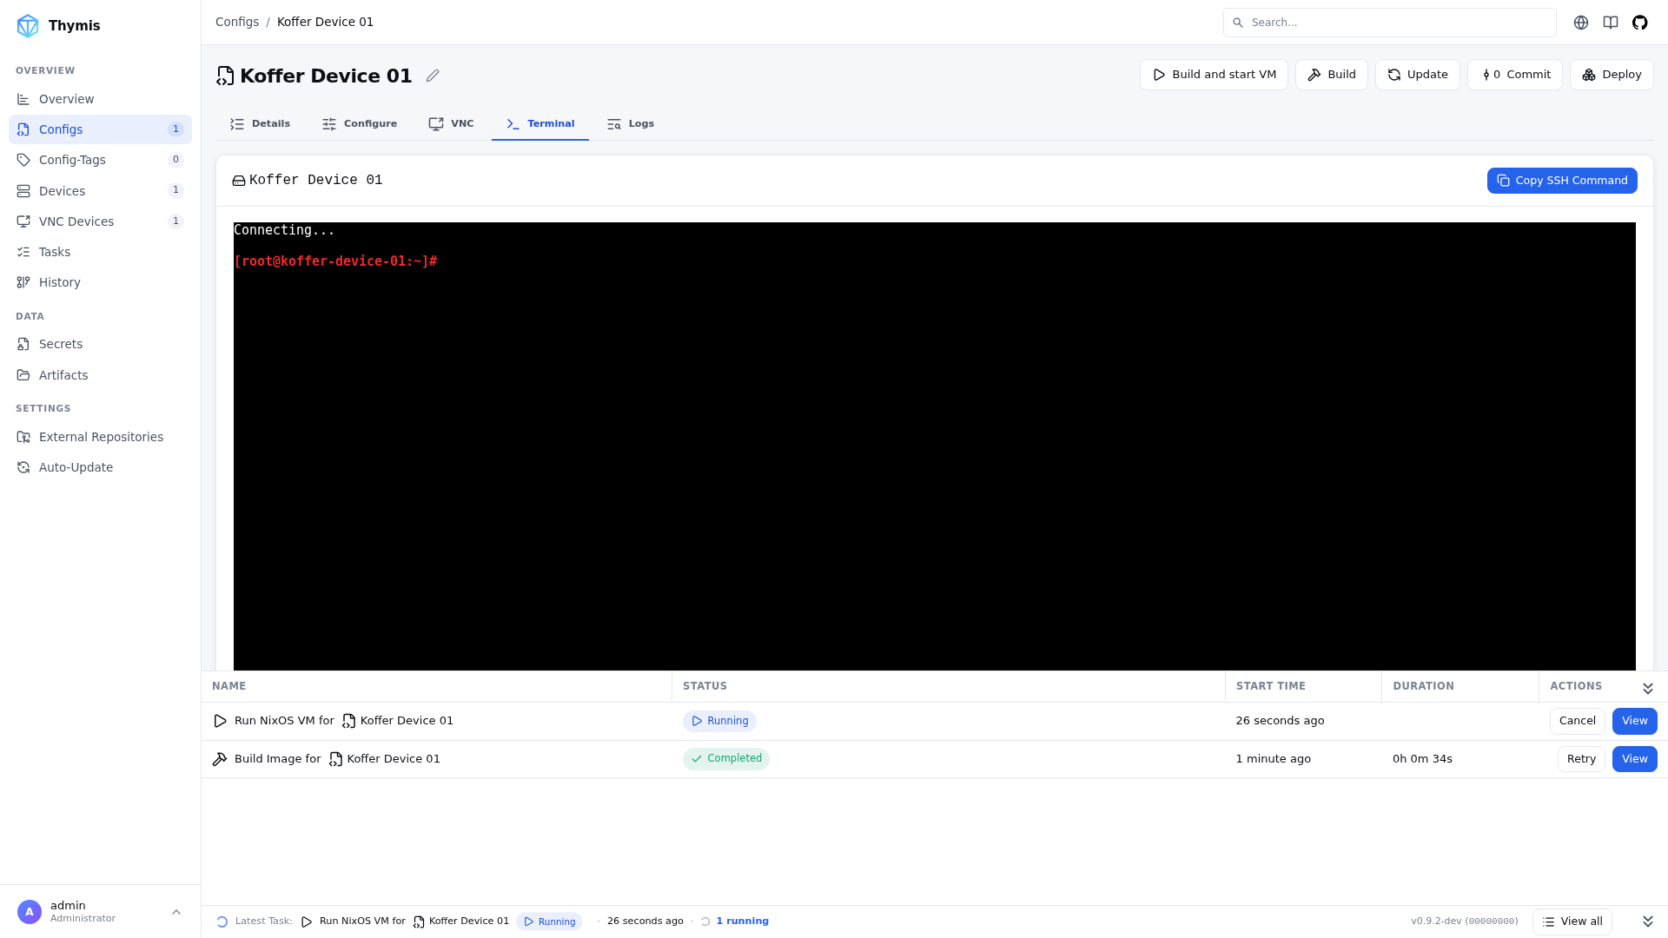The image size is (1668, 938).
Task: Click Copy SSH Command button
Action: [1562, 181]
